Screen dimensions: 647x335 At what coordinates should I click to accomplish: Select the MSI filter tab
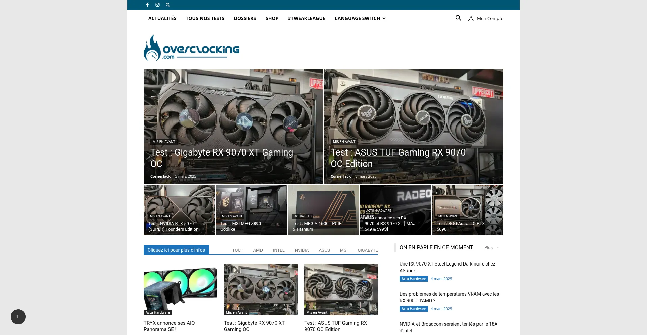344,250
